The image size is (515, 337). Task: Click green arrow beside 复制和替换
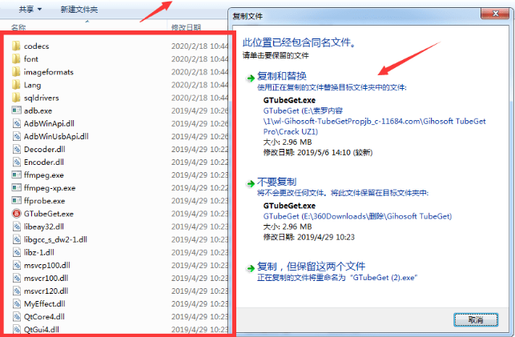point(251,78)
